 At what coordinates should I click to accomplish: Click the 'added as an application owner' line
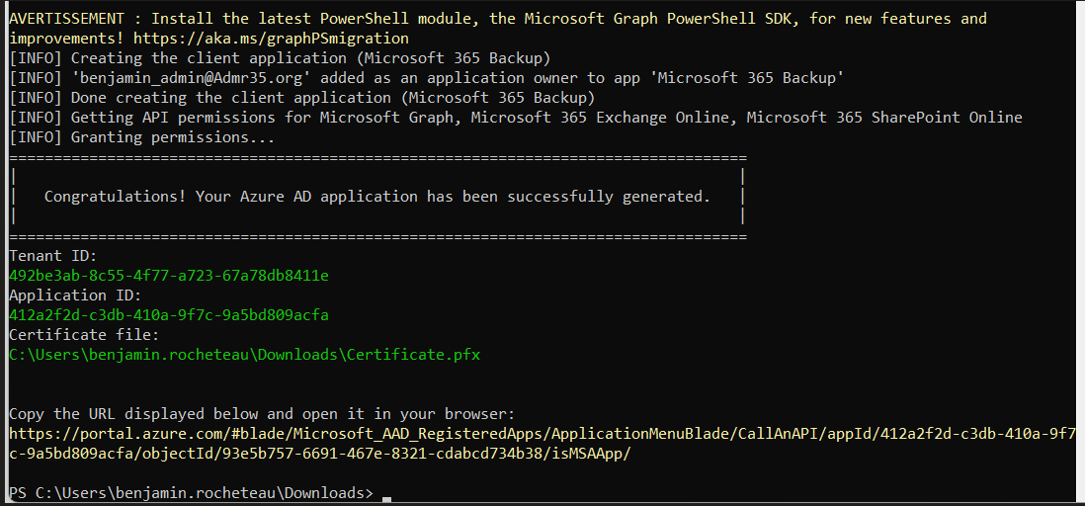pyautogui.click(x=426, y=78)
